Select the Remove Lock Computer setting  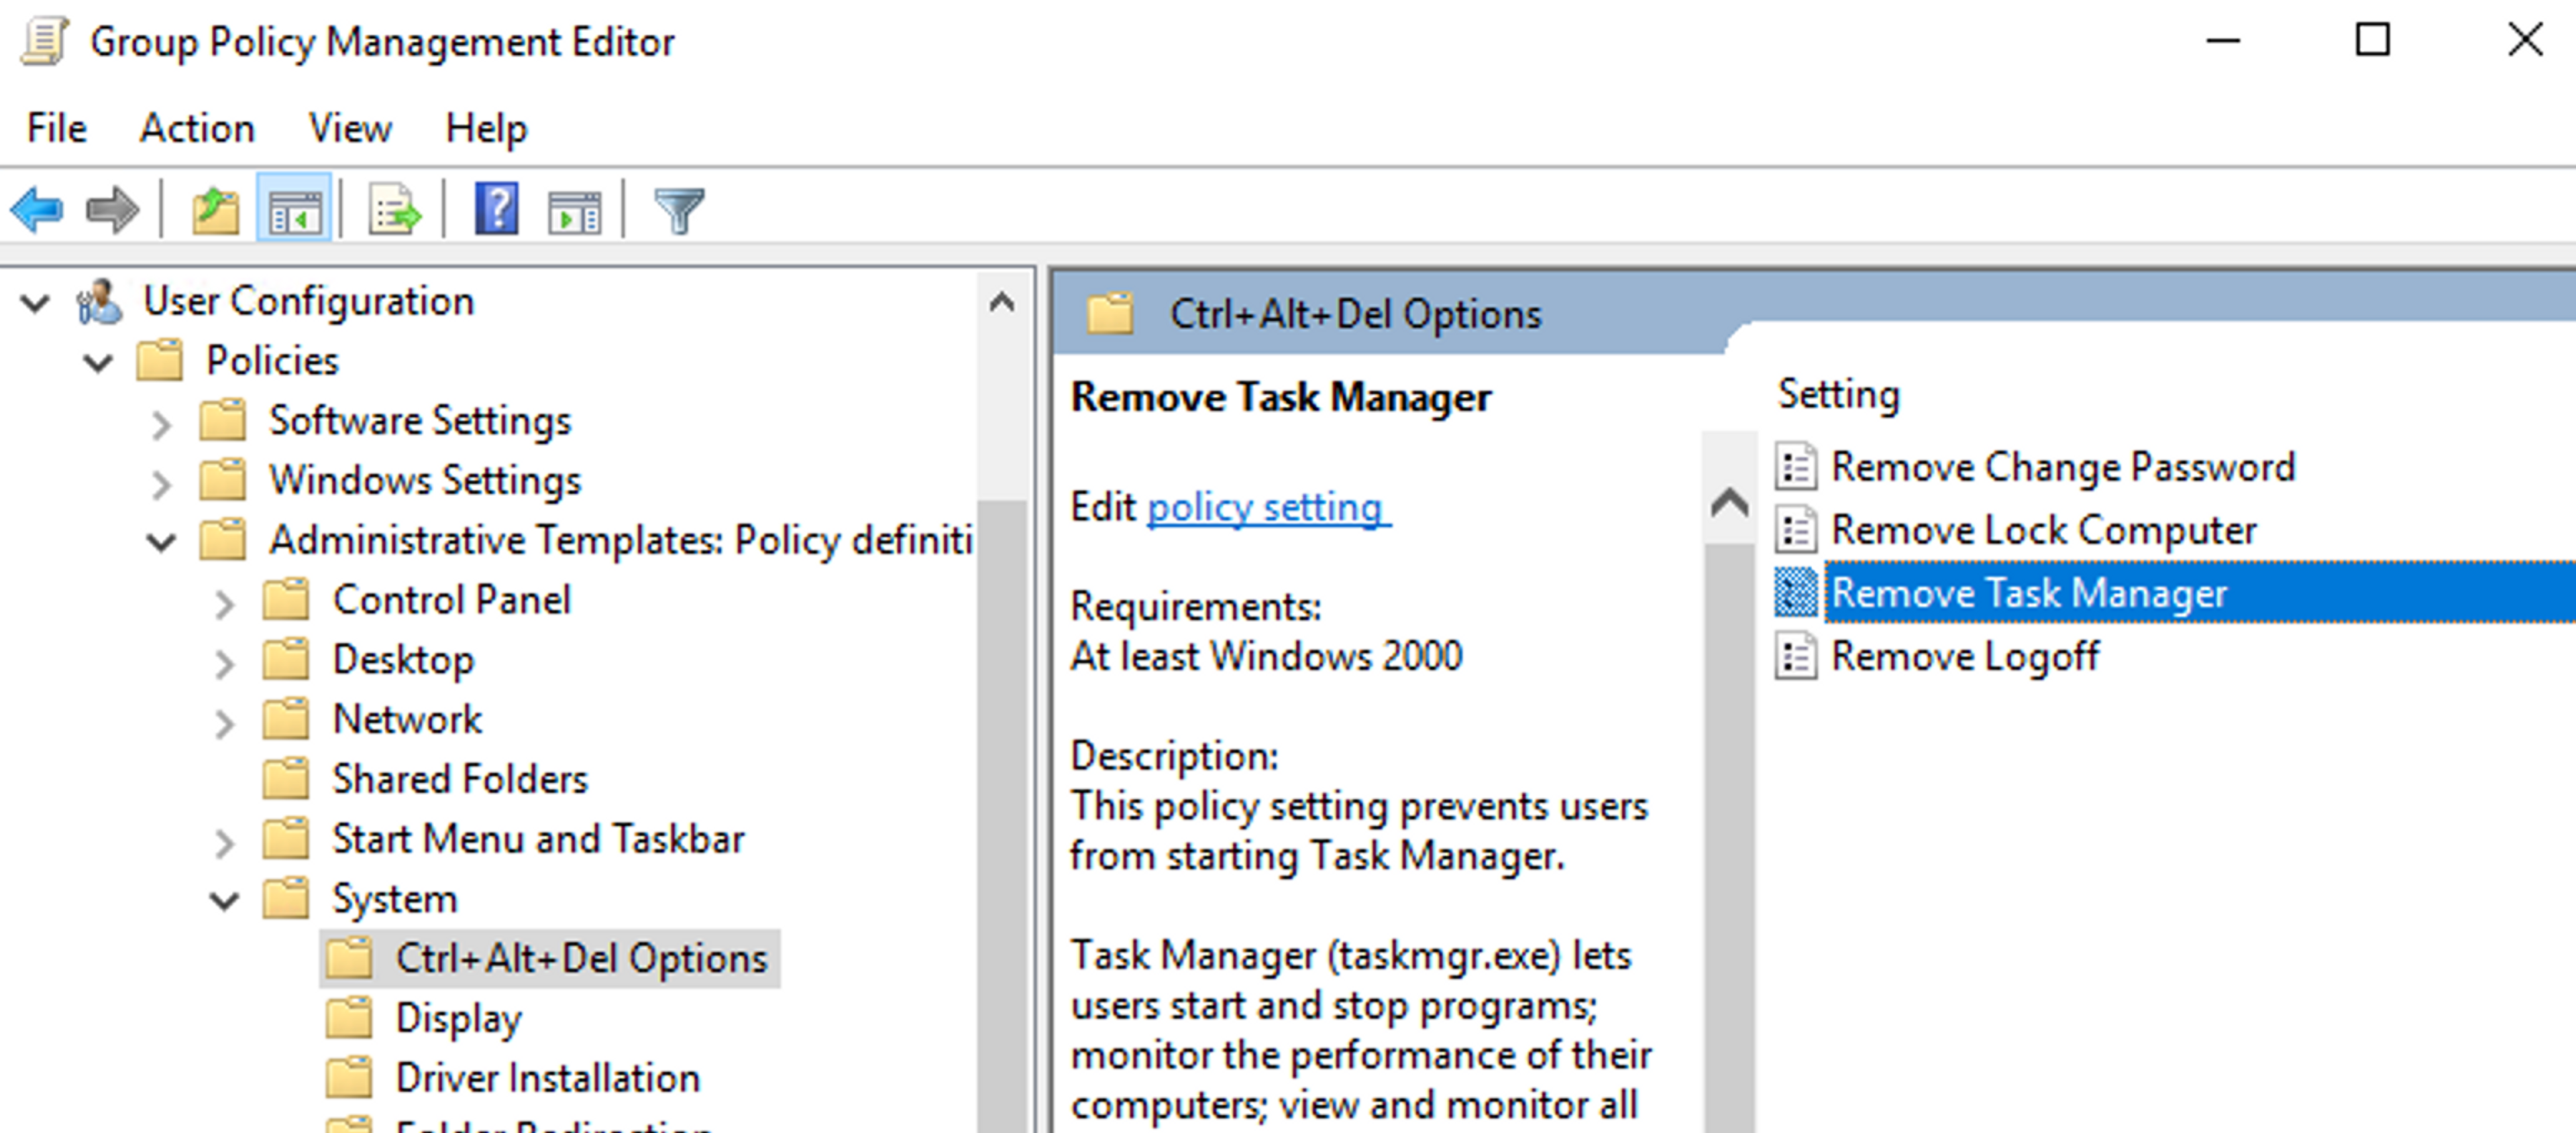(2043, 530)
